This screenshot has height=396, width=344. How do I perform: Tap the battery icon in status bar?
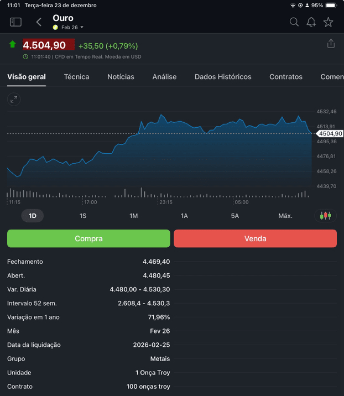coord(331,6)
